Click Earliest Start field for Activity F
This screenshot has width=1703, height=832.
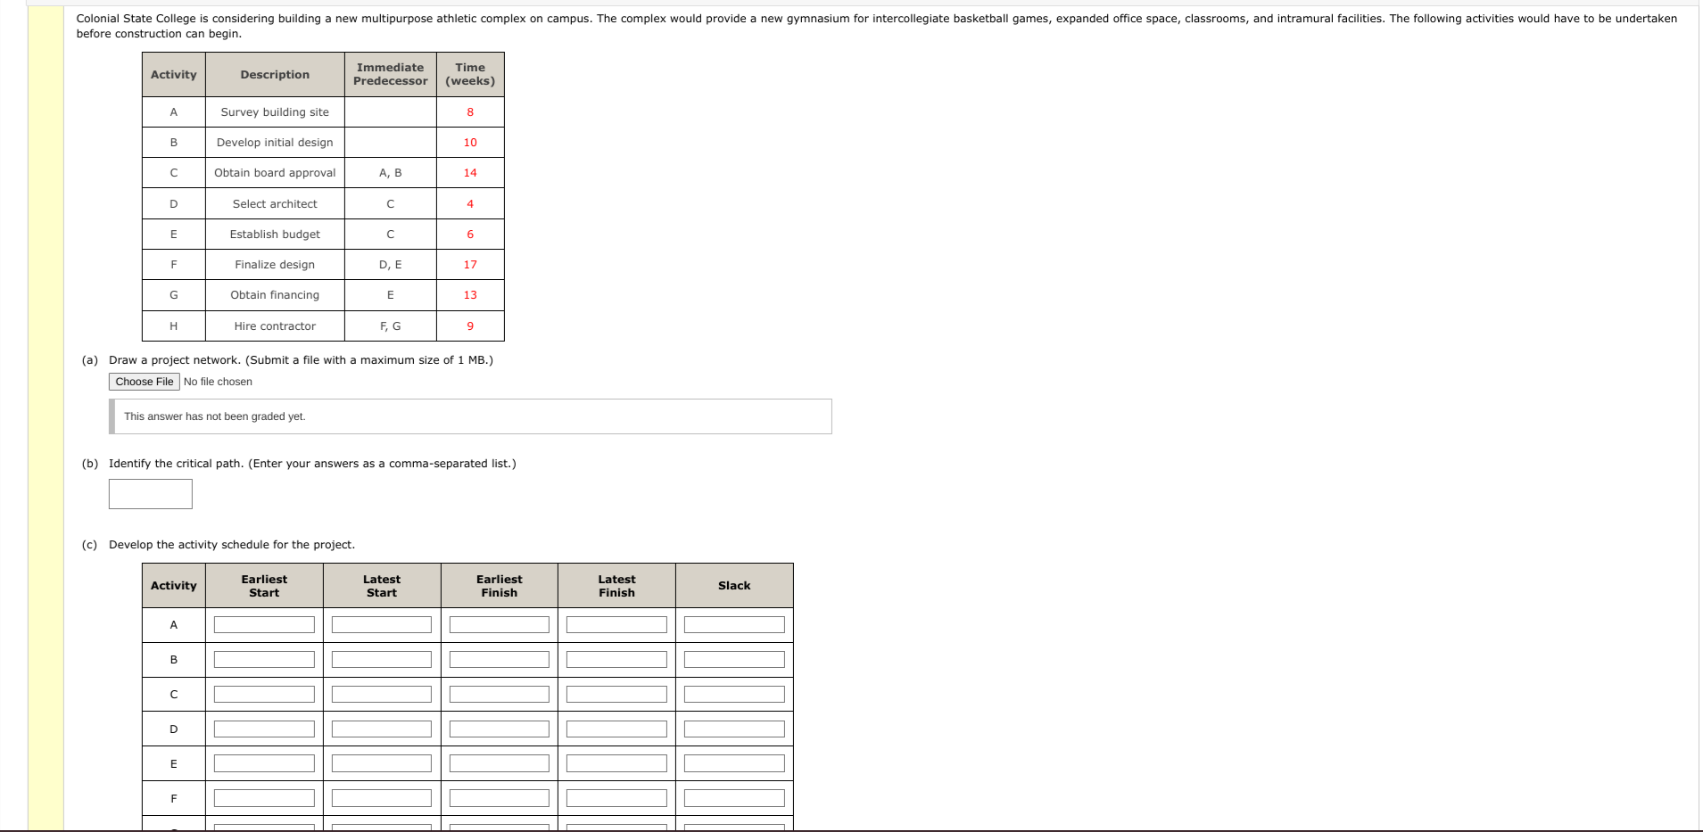tap(263, 798)
